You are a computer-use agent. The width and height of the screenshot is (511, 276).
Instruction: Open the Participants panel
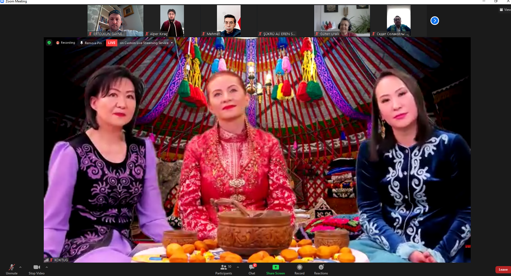(x=223, y=267)
